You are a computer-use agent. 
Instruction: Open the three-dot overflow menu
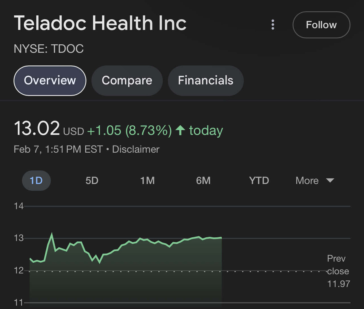click(x=273, y=25)
